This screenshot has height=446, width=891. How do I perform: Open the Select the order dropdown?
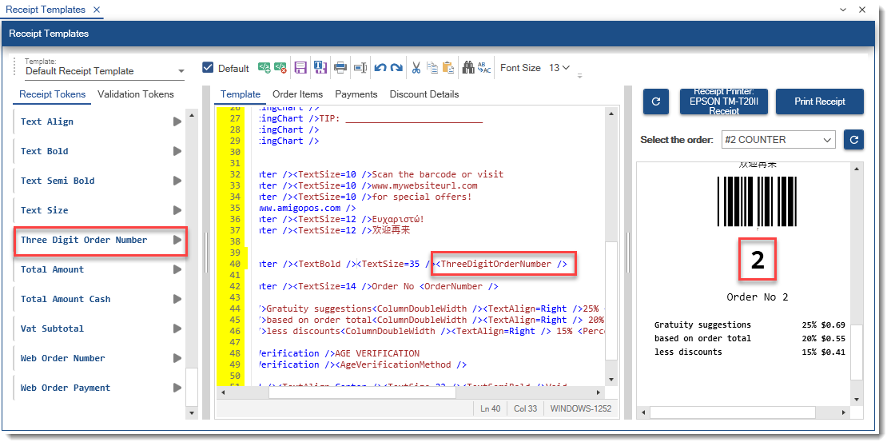[x=778, y=140]
